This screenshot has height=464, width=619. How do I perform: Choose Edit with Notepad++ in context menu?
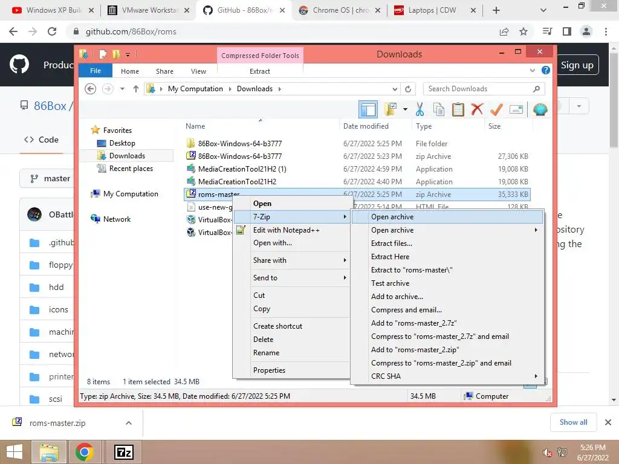click(292, 230)
